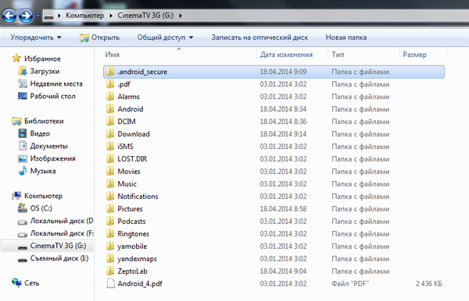The height and width of the screenshot is (301, 469).
Task: Open Загрузки in the navigation pane
Action: (45, 71)
